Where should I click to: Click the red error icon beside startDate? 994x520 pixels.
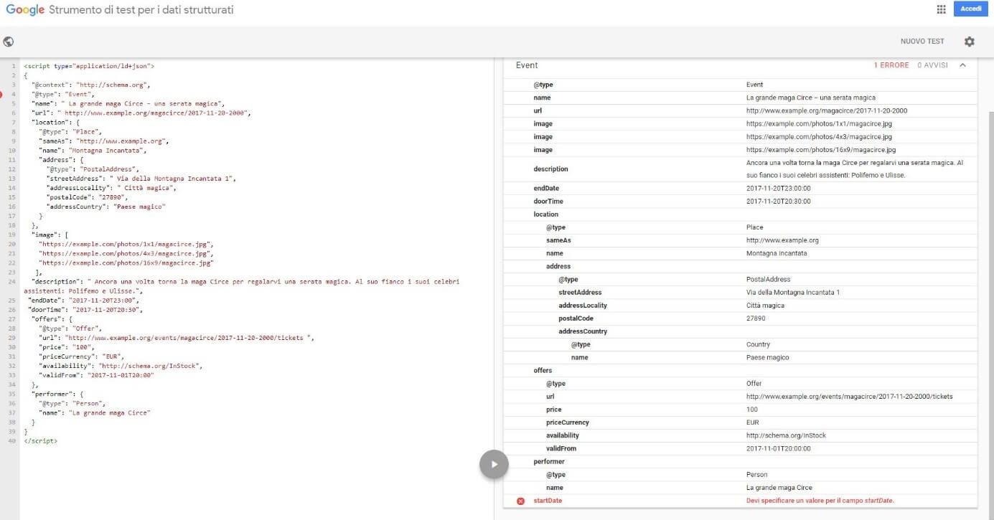(x=520, y=501)
